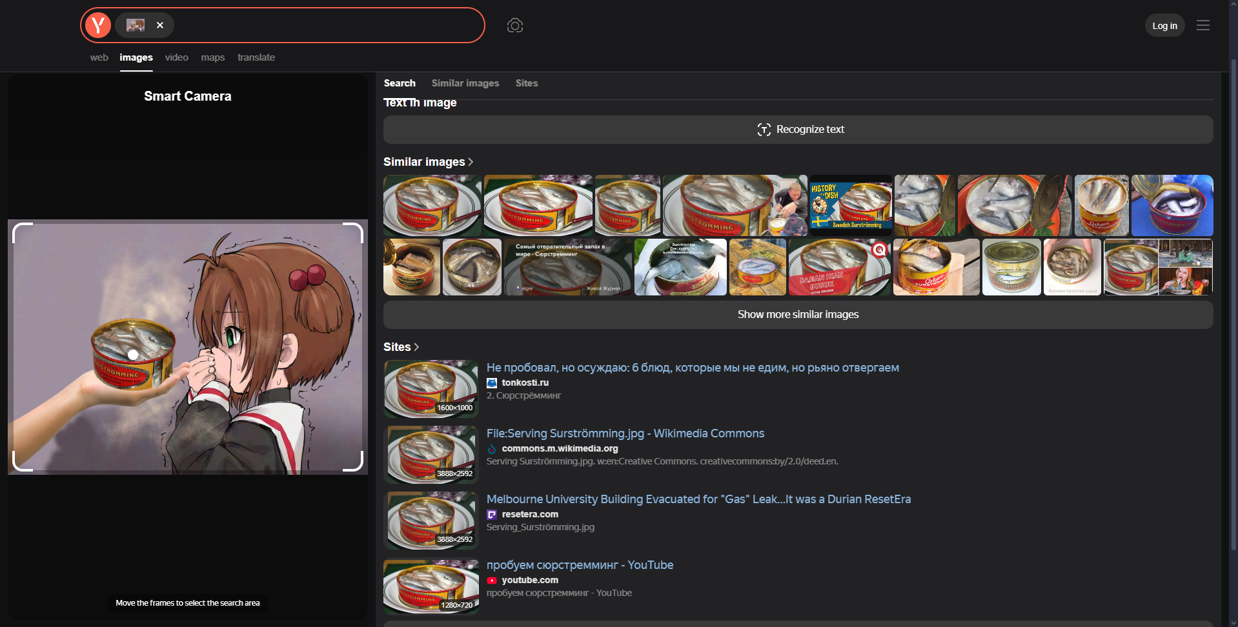Open the green-label can thumbnail
Screen dimensions: 1238x627
[1011, 267]
